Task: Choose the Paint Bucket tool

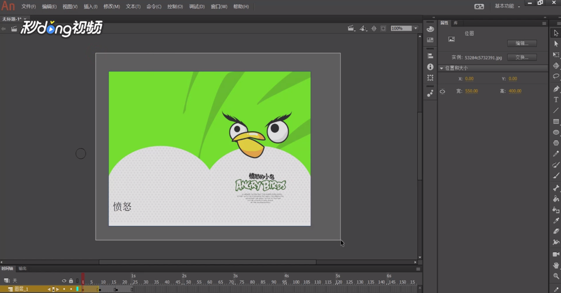Action: [x=556, y=199]
